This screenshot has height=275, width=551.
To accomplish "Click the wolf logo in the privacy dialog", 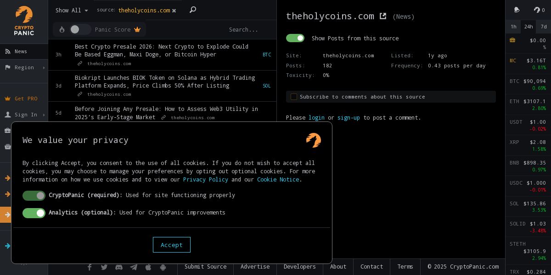I will click(314, 140).
